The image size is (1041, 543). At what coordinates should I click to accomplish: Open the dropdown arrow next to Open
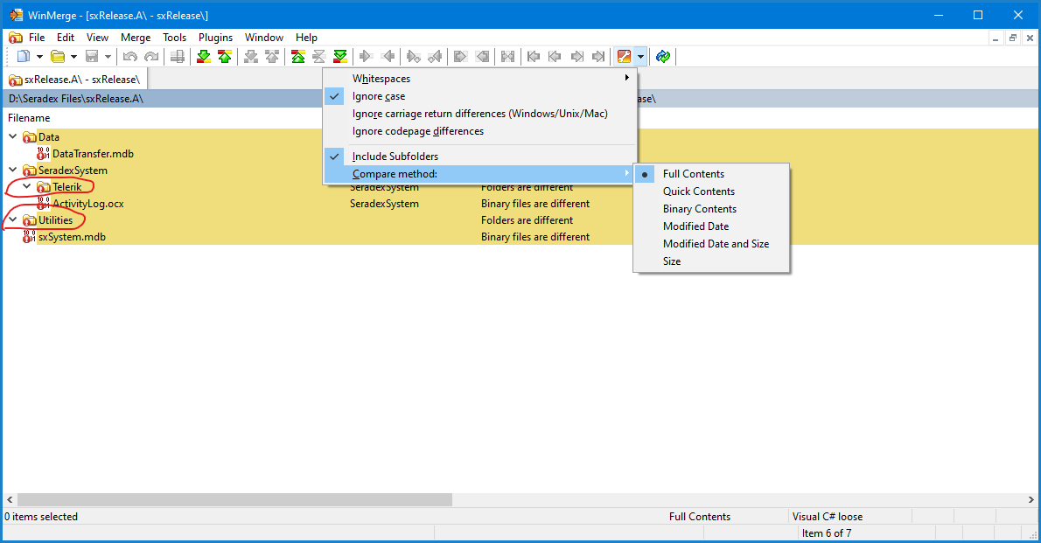(x=73, y=57)
